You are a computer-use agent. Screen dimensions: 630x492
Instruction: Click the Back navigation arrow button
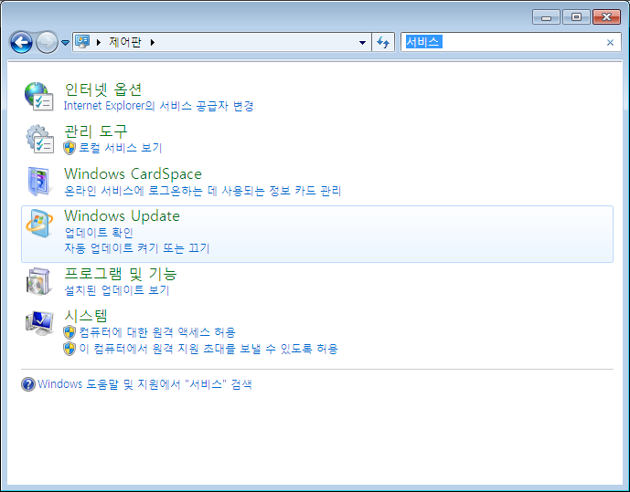[x=21, y=42]
